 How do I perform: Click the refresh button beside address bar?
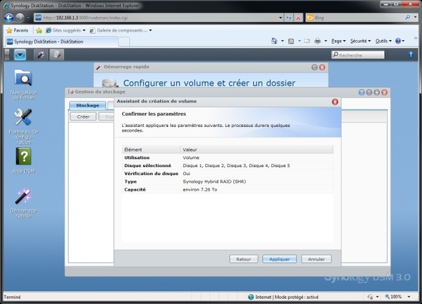[x=289, y=18]
